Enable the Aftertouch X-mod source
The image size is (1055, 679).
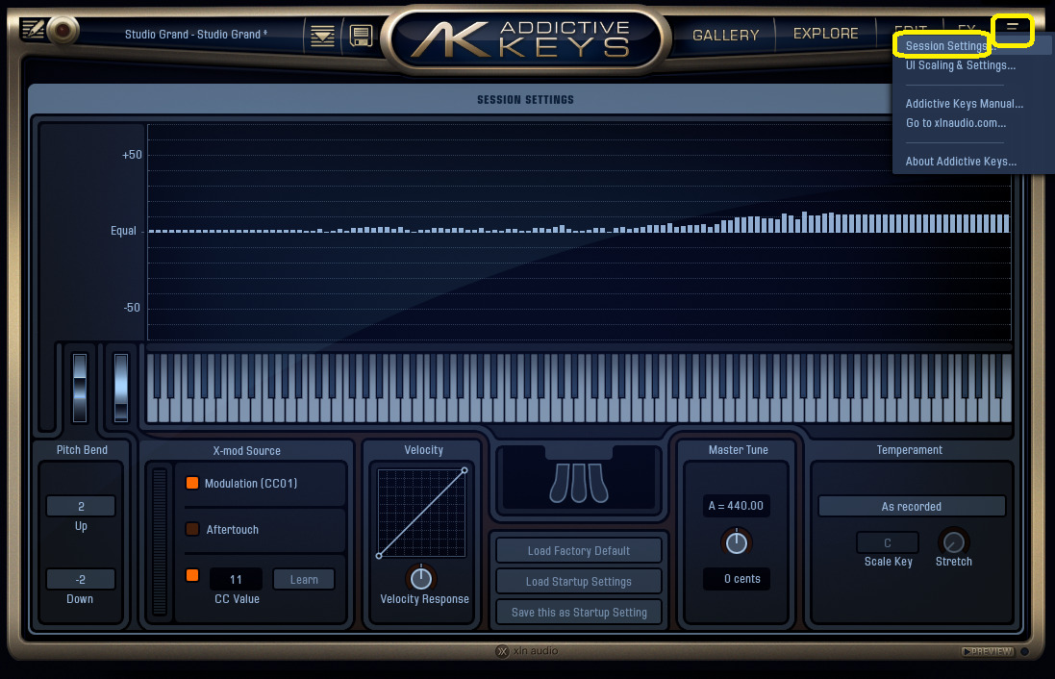point(191,529)
